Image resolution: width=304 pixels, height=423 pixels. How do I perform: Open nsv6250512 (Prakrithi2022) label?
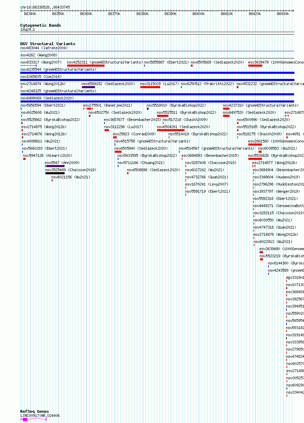coord(207,84)
